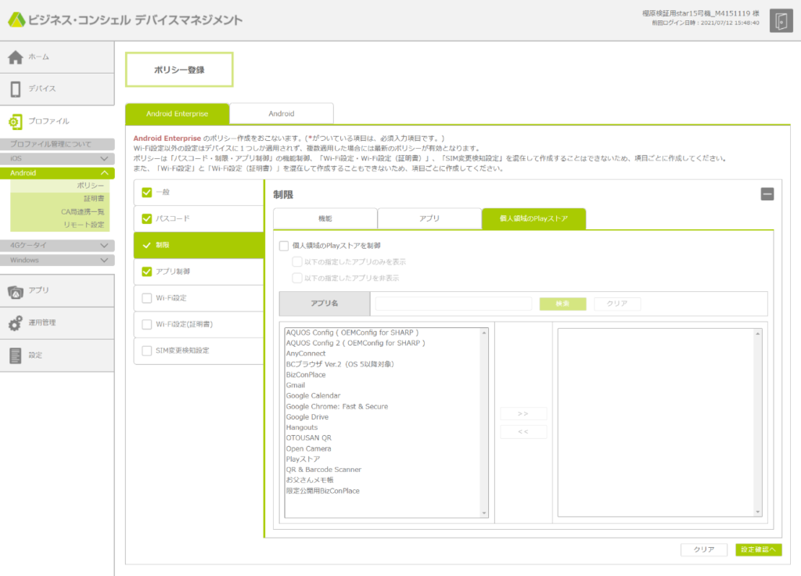Open the Apps icon in sidebar
Viewport: 801px width, 576px height.
click(x=16, y=291)
